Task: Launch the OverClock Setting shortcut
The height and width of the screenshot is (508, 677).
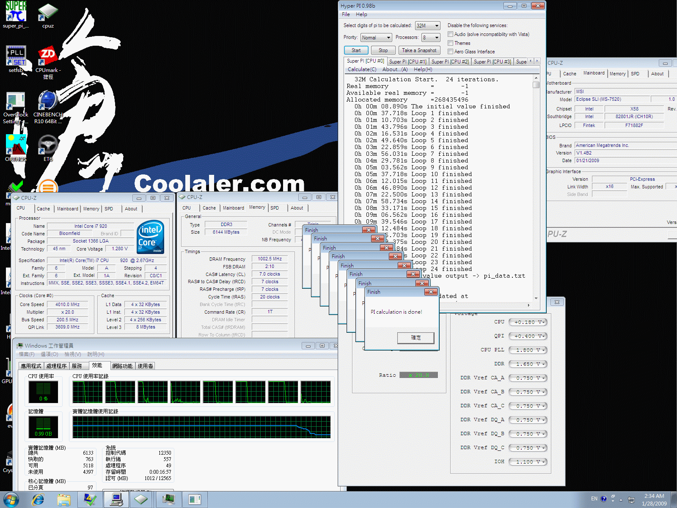Action: point(16,108)
